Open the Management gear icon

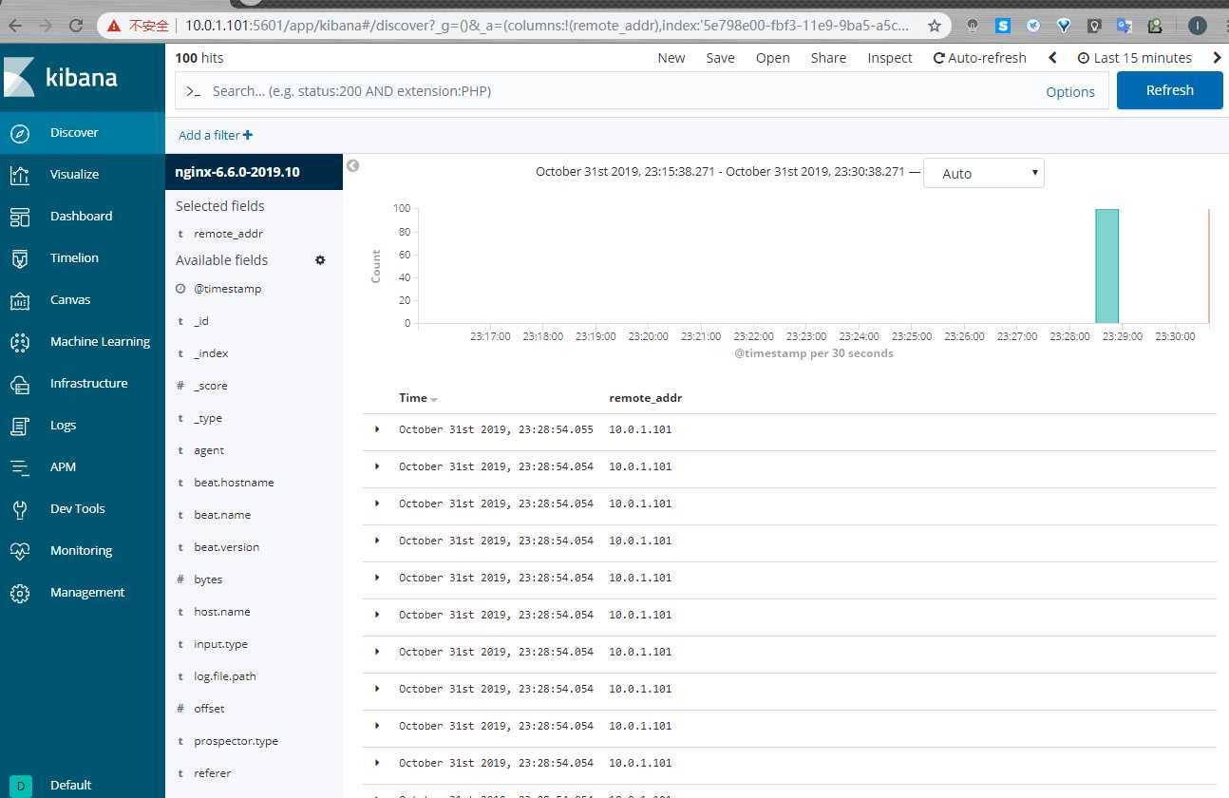(x=20, y=593)
